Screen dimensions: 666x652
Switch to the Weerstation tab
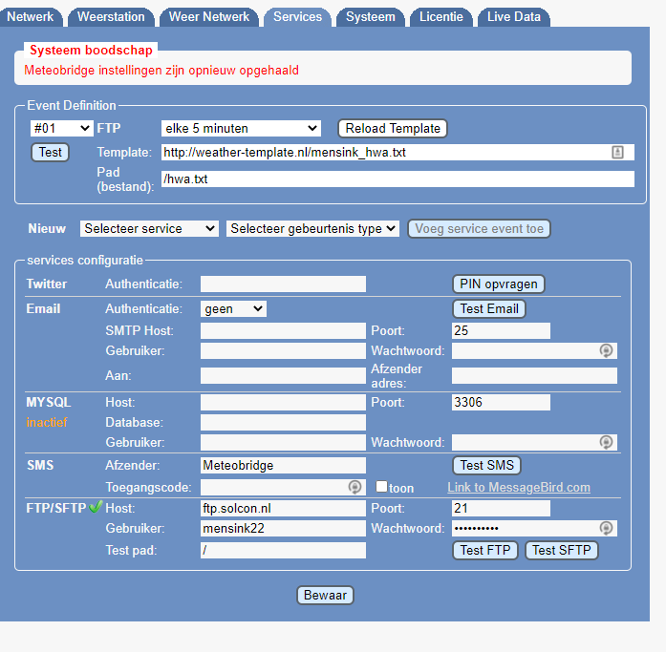[x=111, y=17]
